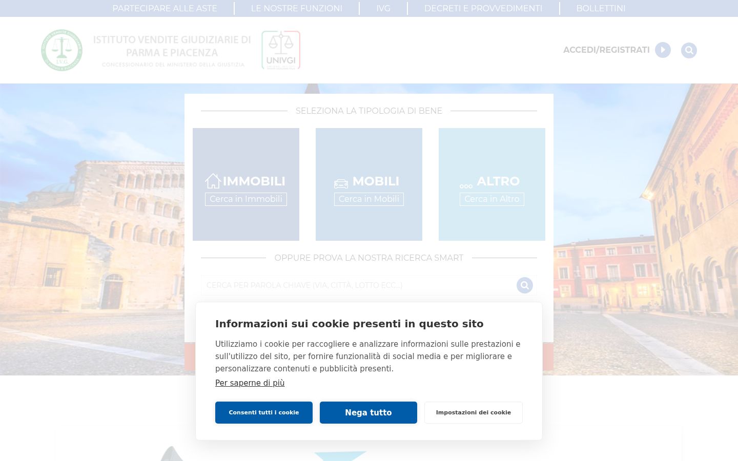Open the Per saperne di più link
Image resolution: width=738 pixels, height=461 pixels.
coord(250,383)
